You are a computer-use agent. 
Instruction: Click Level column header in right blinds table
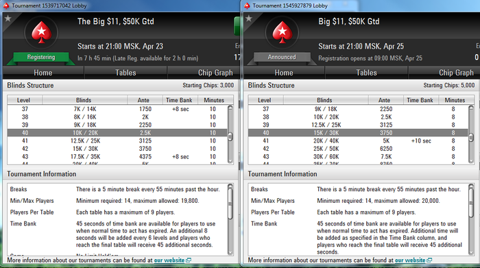click(x=266, y=100)
